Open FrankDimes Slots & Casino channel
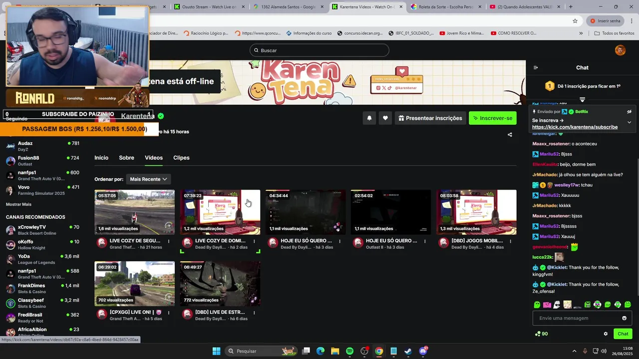 (42, 289)
